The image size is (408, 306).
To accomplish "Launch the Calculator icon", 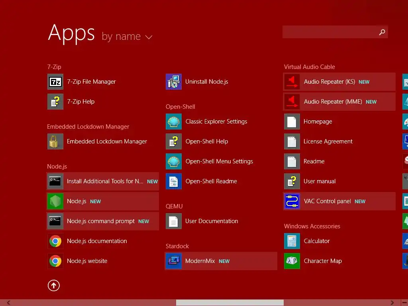I will pyautogui.click(x=292, y=241).
